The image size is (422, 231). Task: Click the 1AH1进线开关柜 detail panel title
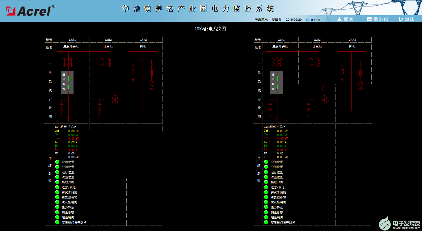66,127
